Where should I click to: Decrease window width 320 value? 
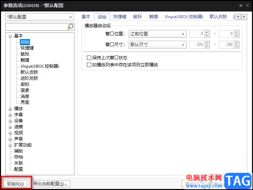pyautogui.click(x=207, y=46)
